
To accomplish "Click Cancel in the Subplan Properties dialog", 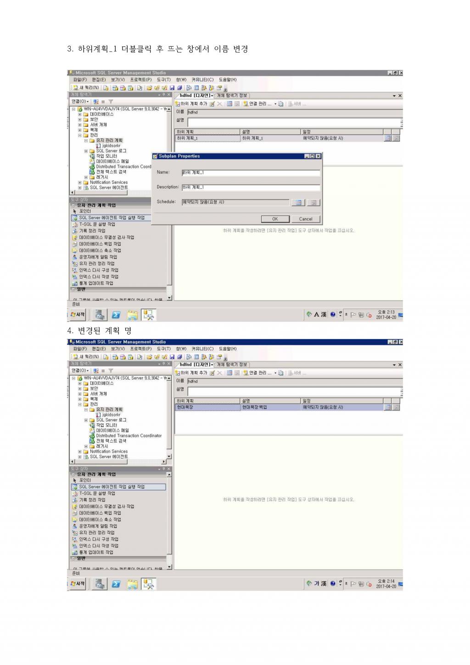I will point(306,219).
